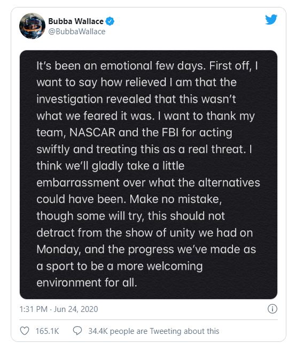Click the blue verified badge
The image size is (288, 343).
tap(110, 21)
